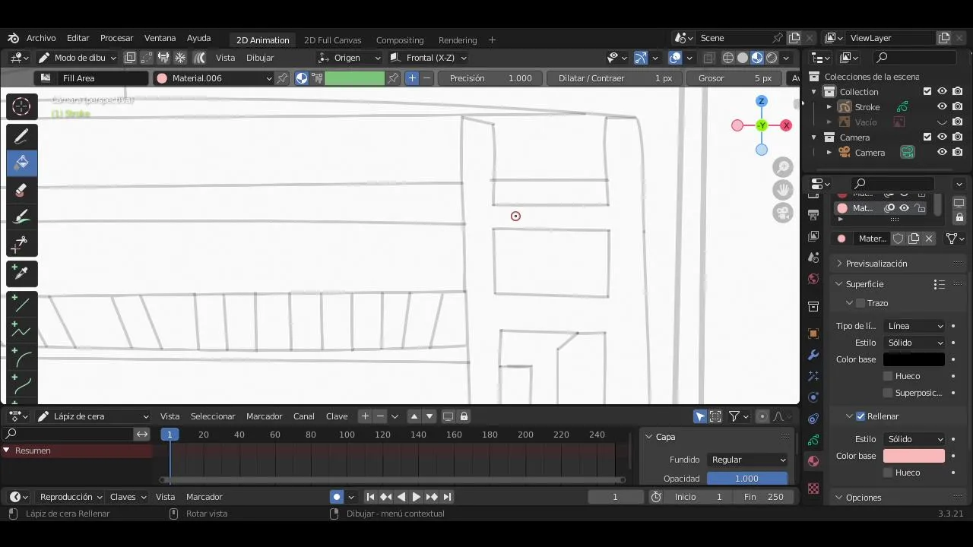Image resolution: width=973 pixels, height=547 pixels.
Task: Open the Material properties tab icon
Action: click(x=813, y=461)
